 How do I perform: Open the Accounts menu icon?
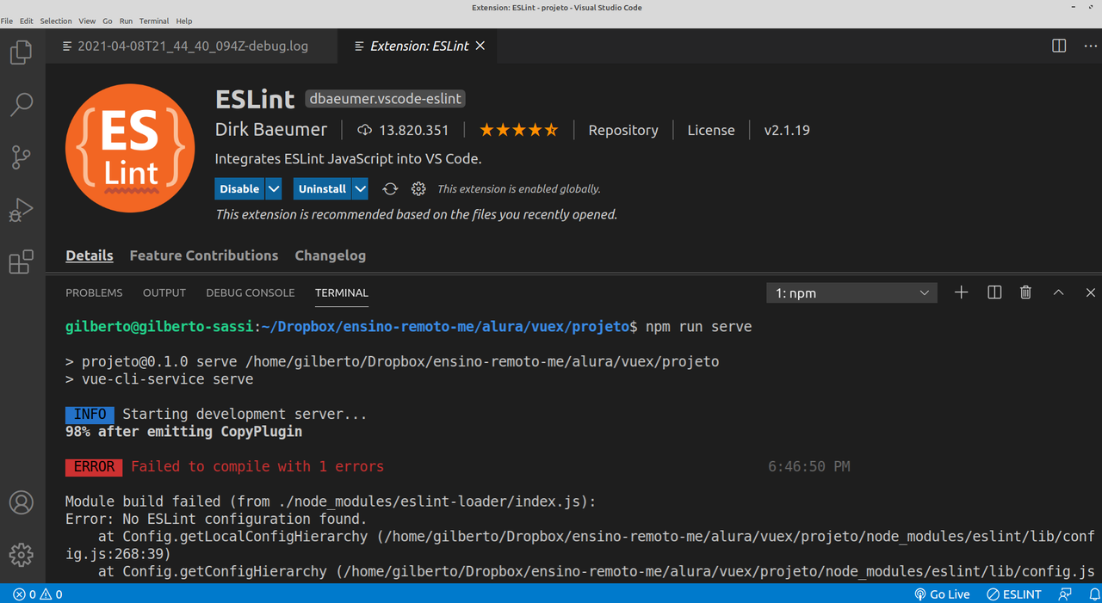21,502
